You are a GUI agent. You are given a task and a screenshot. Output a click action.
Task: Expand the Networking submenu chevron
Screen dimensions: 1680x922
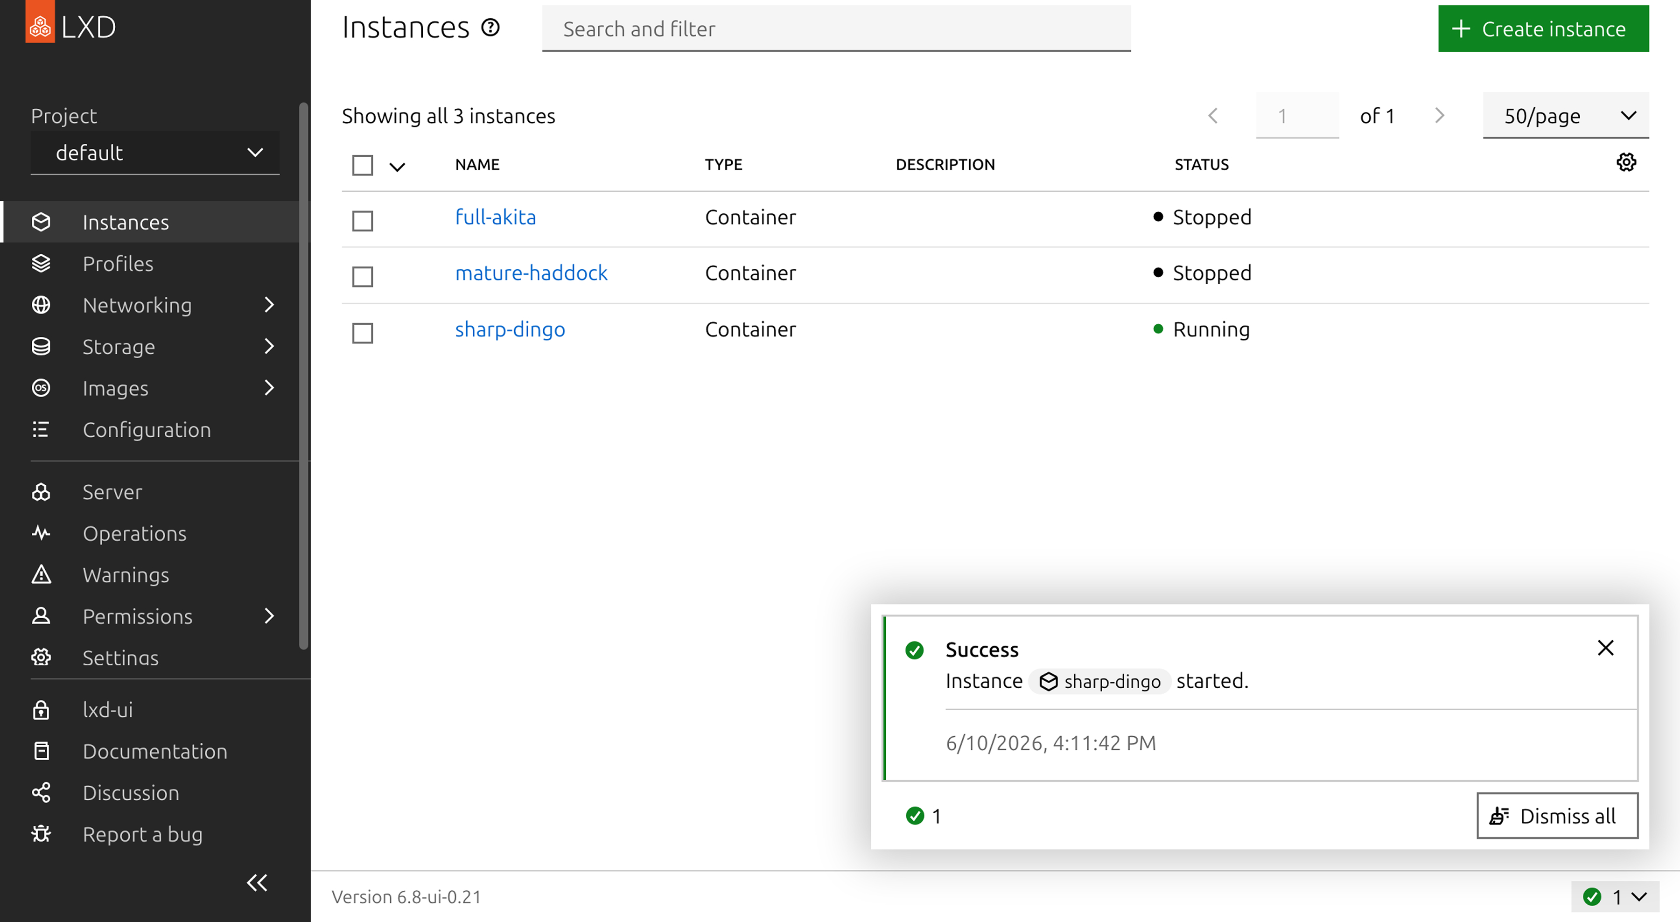(x=269, y=305)
